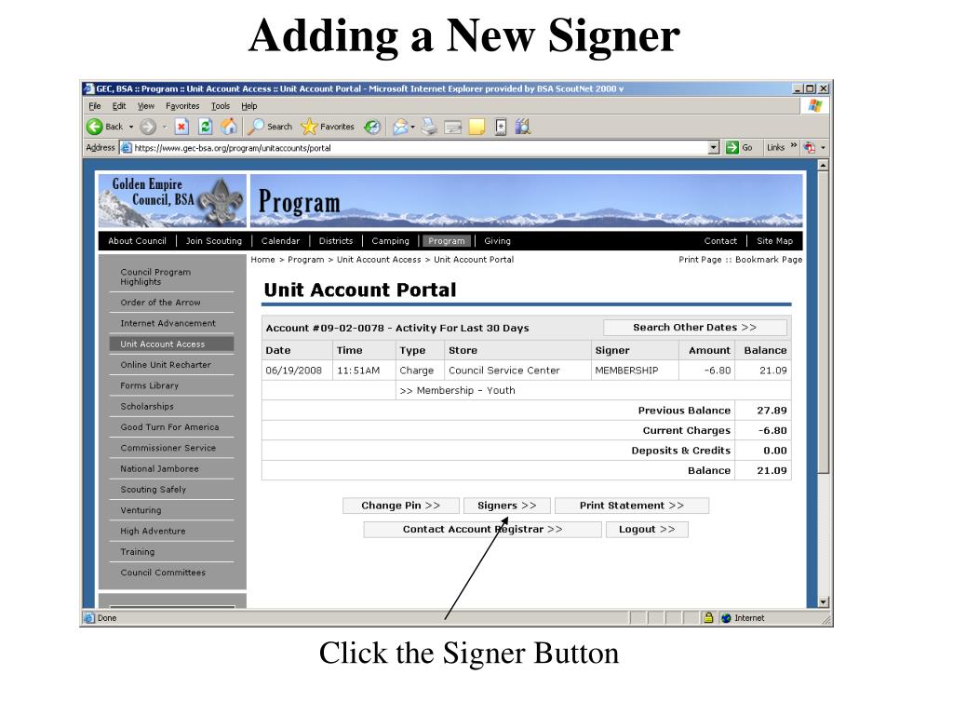
Task: Expand the Links toolbar chevron
Action: pyautogui.click(x=793, y=146)
